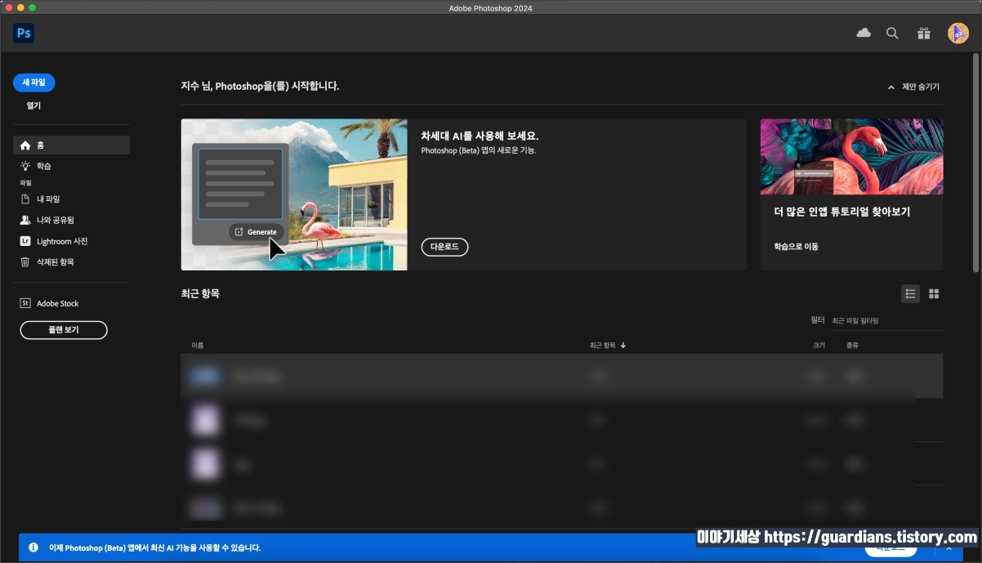The height and width of the screenshot is (563, 982).
Task: Open the search magnifier icon
Action: click(892, 34)
